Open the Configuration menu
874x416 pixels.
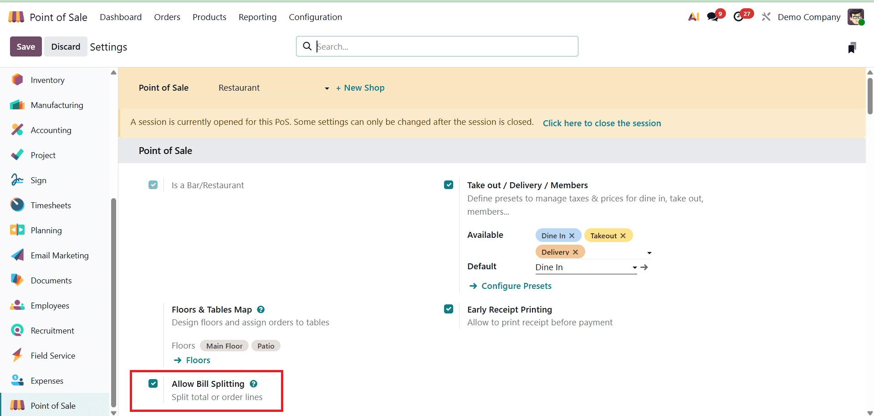coord(315,17)
